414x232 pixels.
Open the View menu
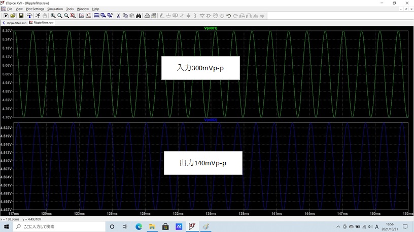pyautogui.click(x=19, y=9)
